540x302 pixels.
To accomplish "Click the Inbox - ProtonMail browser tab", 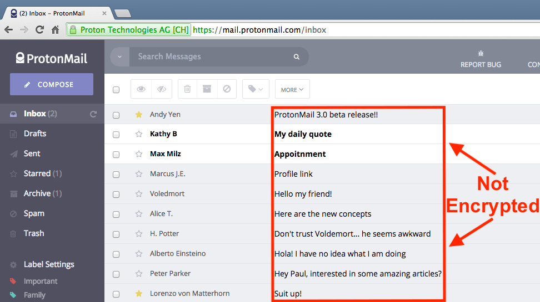I will pyautogui.click(x=57, y=13).
